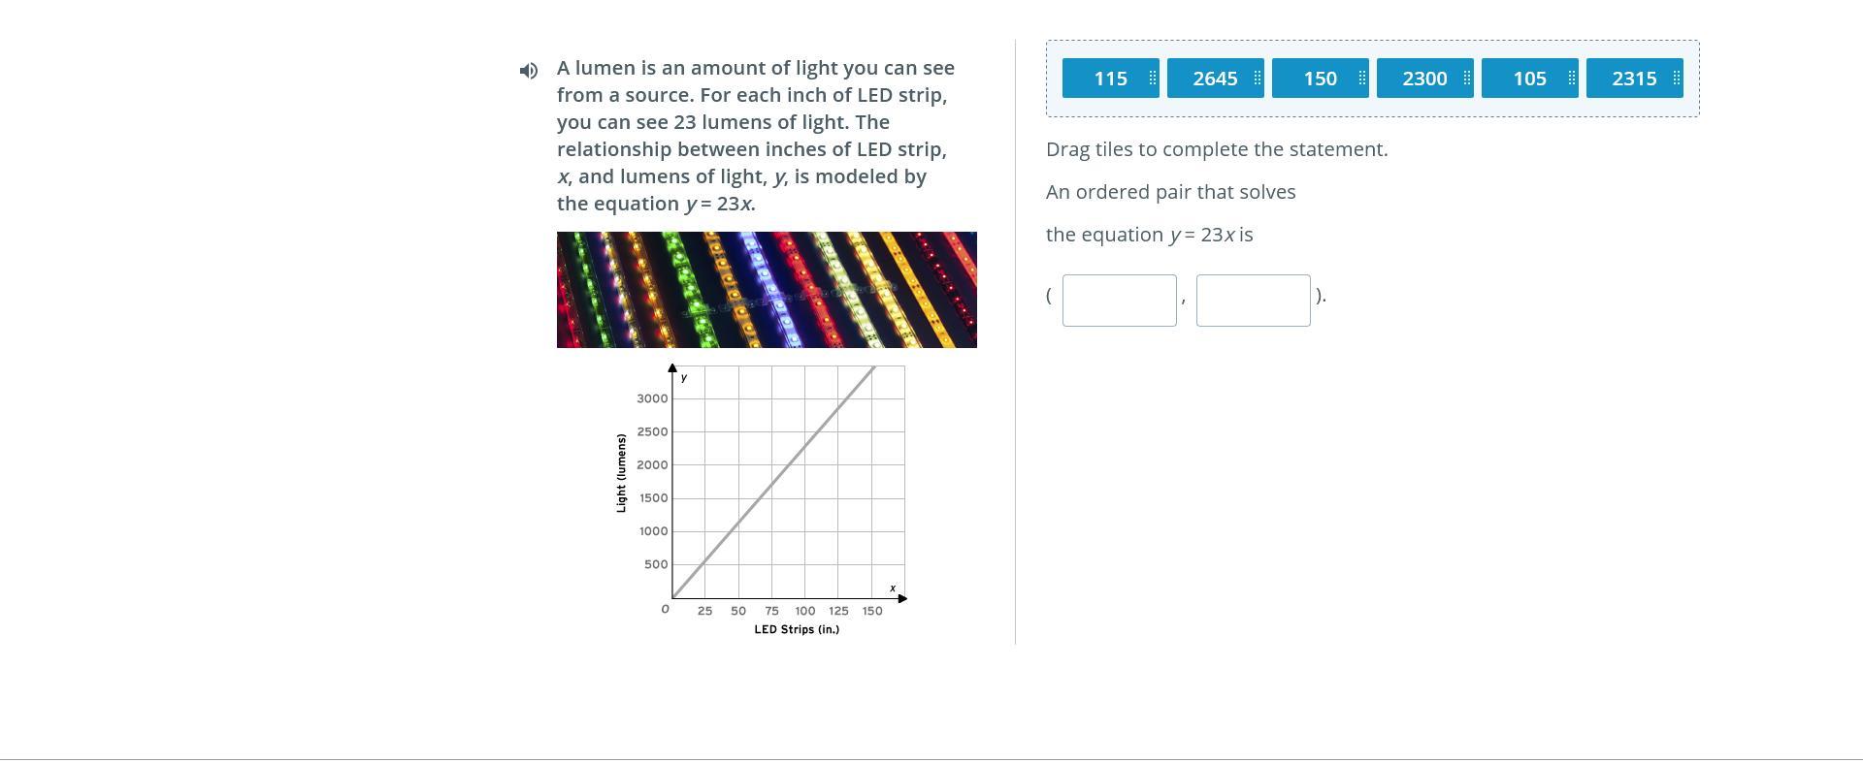1863x763 pixels.
Task: Choose the 2300 answer tile
Action: point(1423,79)
